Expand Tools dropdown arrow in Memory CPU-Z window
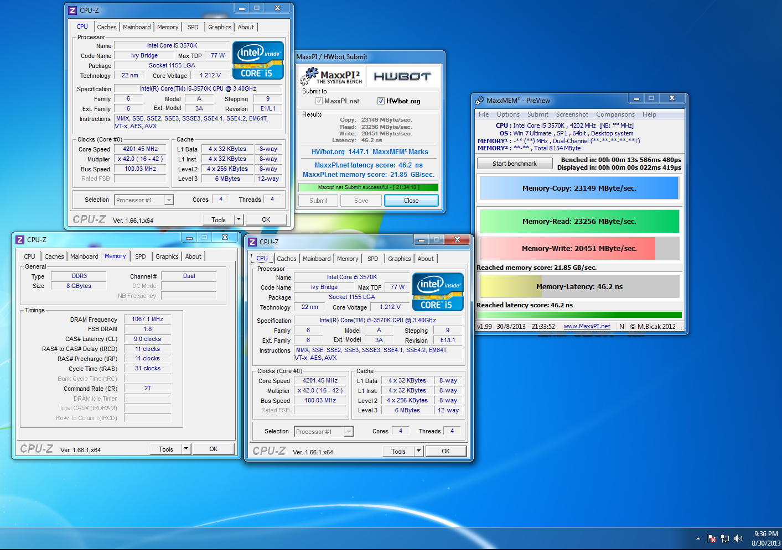 pyautogui.click(x=186, y=449)
